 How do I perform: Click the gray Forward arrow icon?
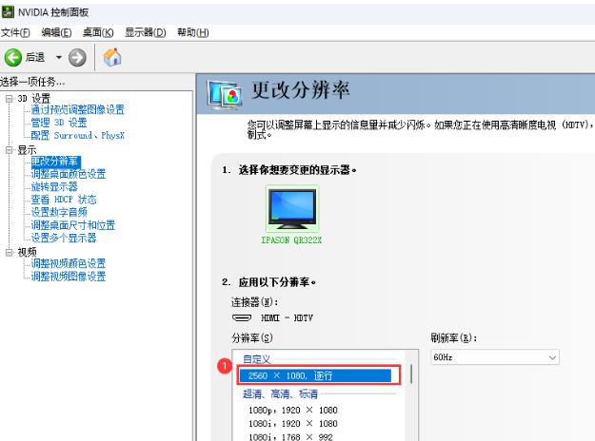click(77, 58)
